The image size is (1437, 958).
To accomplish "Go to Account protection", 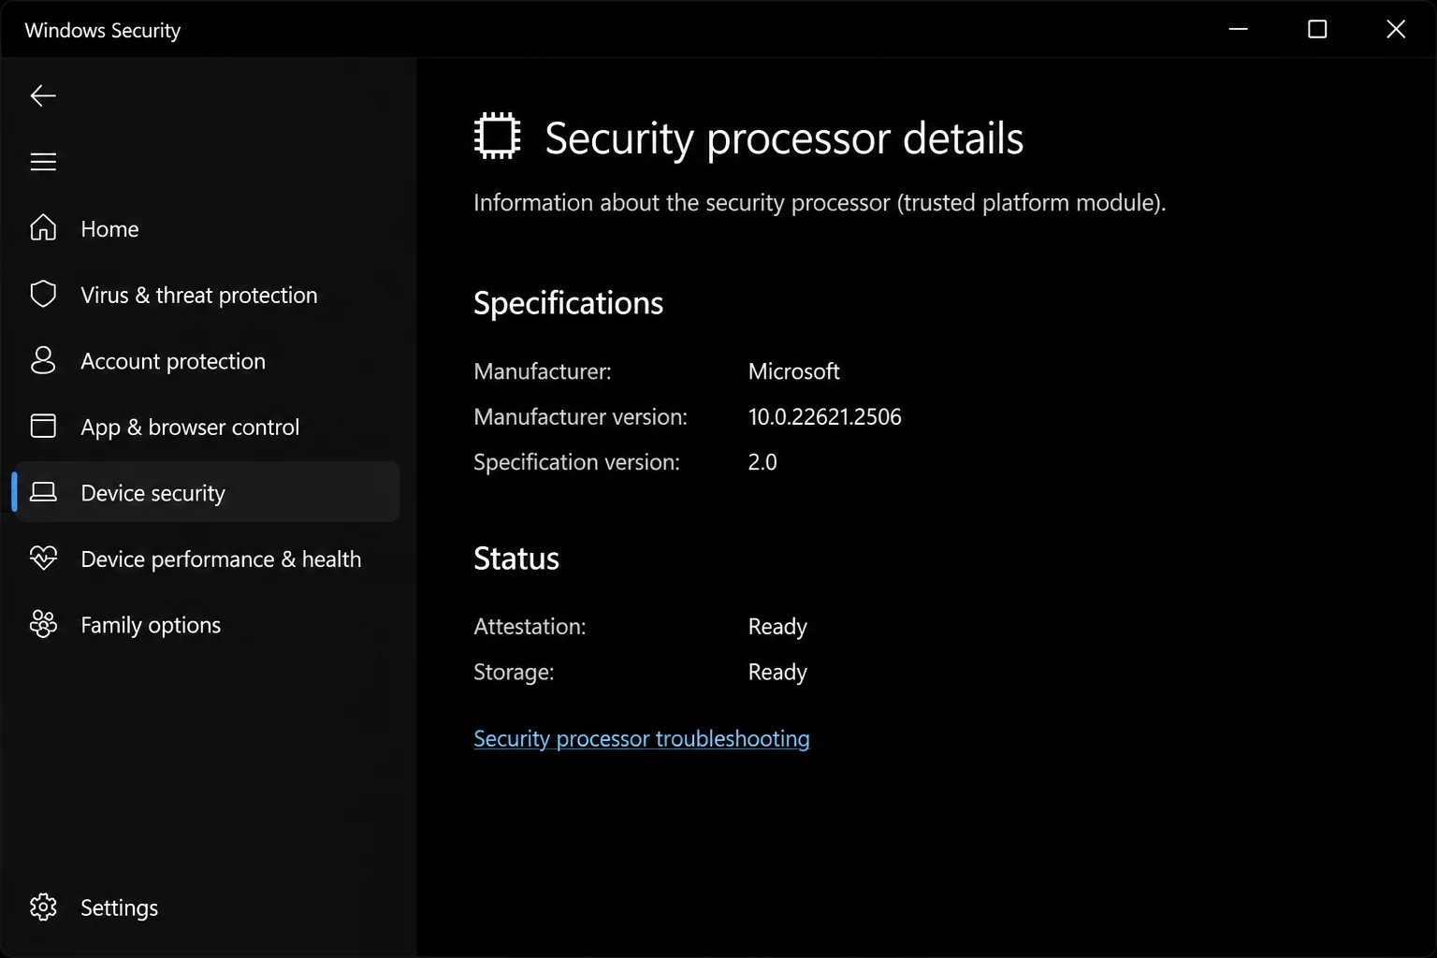I will click(x=173, y=361).
